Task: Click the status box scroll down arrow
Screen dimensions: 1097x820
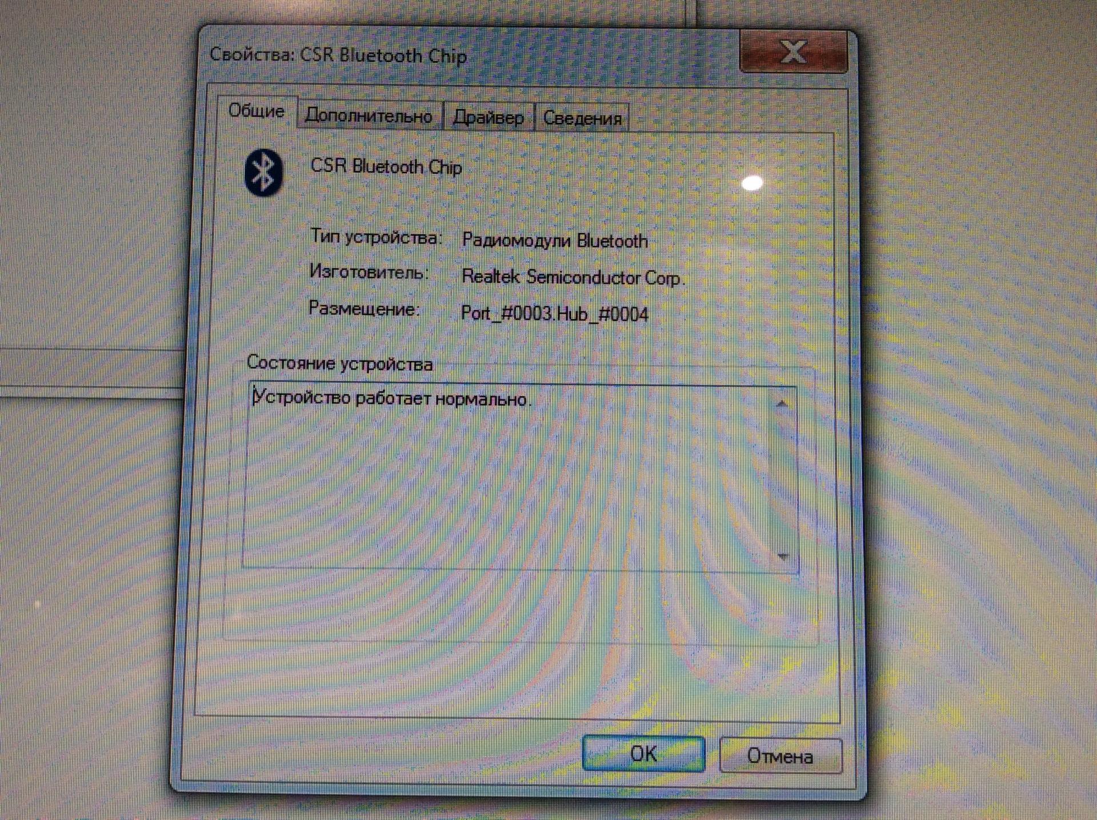Action: (783, 556)
